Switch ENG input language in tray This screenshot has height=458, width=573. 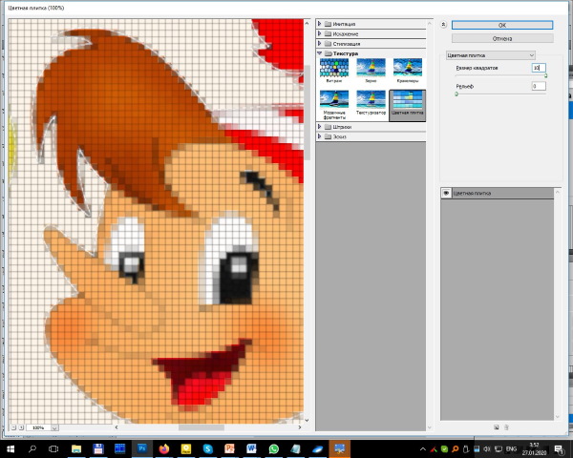(511, 448)
